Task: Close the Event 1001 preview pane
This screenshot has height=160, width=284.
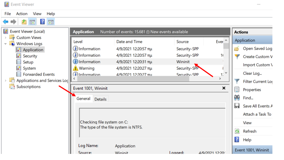Action: [224, 88]
